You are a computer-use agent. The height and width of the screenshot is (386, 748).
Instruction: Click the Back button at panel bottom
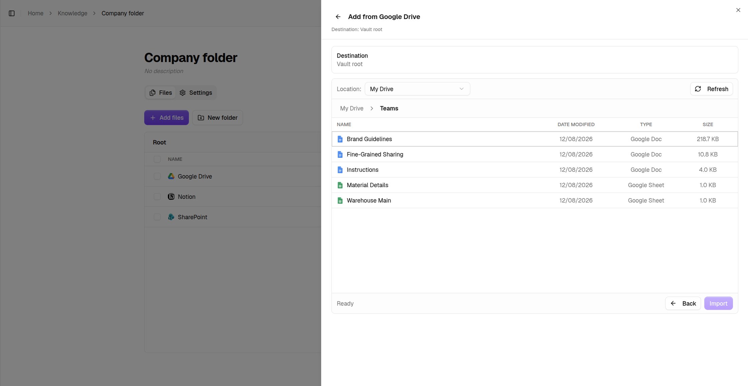click(683, 303)
